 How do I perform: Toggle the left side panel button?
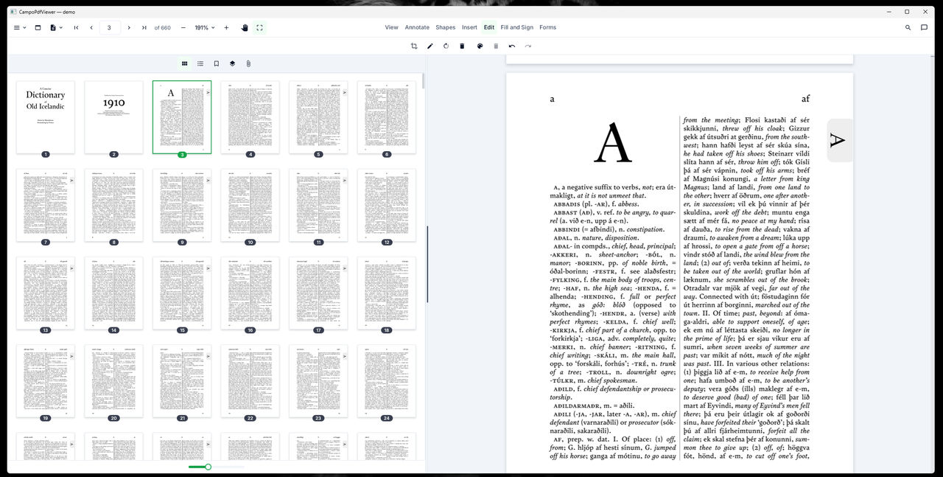click(x=38, y=27)
